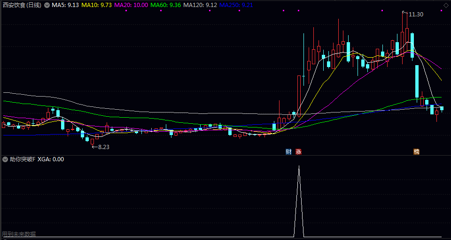
Task: Click the 8.23 low price marker
Action: tap(104, 147)
